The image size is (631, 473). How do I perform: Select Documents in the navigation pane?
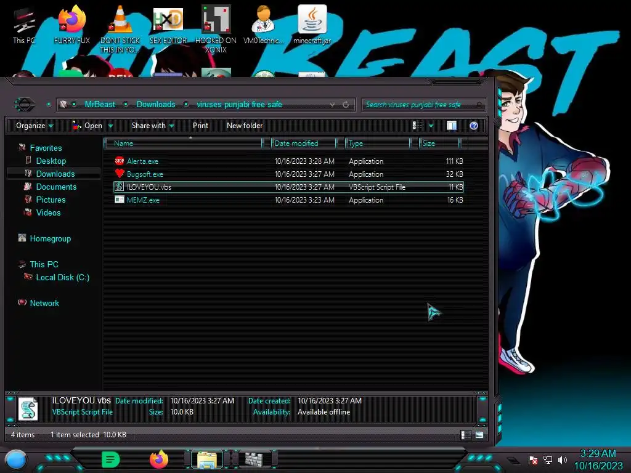point(56,187)
